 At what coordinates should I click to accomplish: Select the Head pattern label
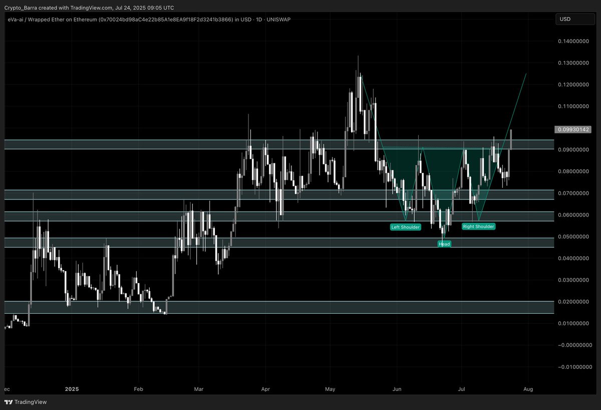pos(444,244)
